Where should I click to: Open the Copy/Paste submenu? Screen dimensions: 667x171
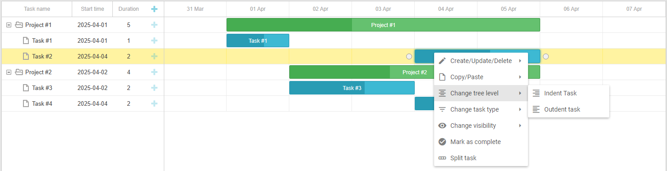click(481, 77)
